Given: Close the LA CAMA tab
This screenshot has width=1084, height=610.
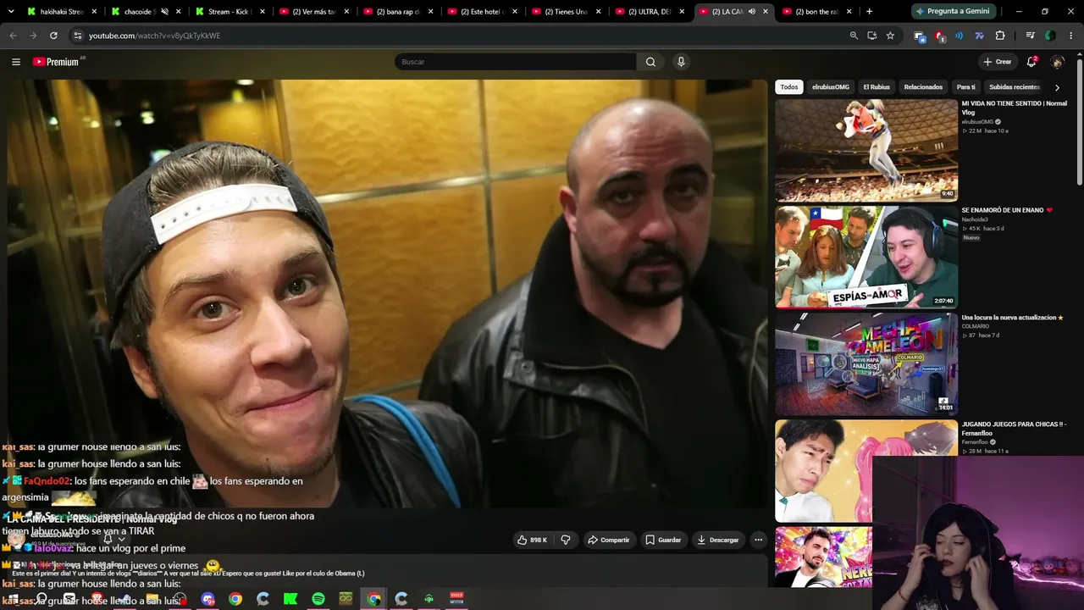Looking at the screenshot, I should [766, 12].
